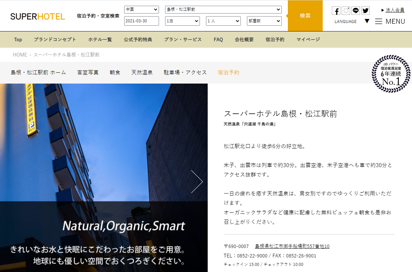The width and height of the screenshot is (412, 272).
Task: Open the LINE social icon
Action: 356,11
